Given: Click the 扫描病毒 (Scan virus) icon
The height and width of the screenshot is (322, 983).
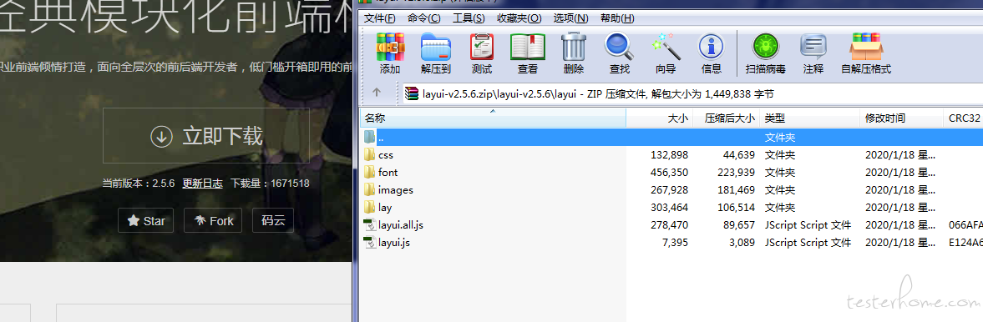Looking at the screenshot, I should tap(766, 47).
